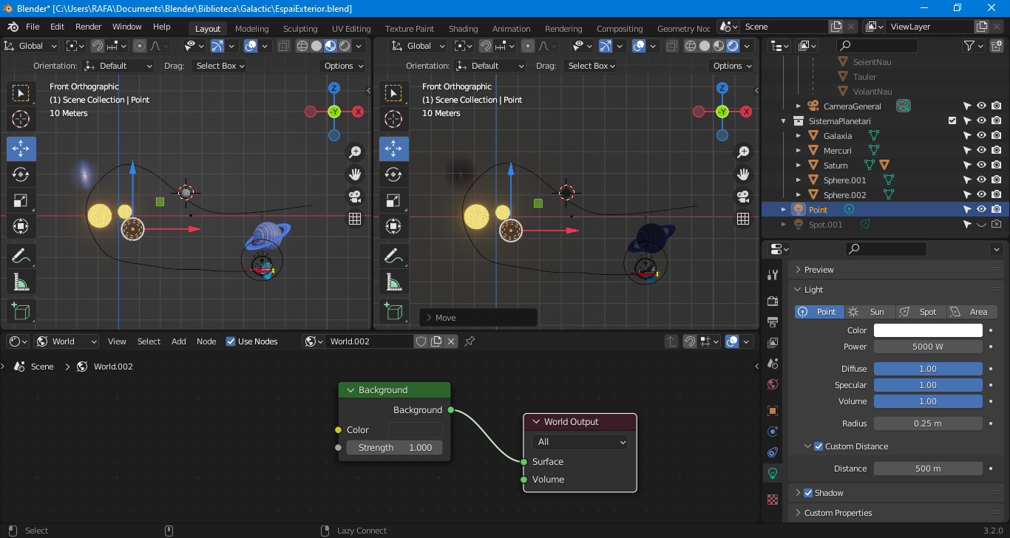
Task: Switch to the Shading workspace tab
Action: tap(463, 29)
